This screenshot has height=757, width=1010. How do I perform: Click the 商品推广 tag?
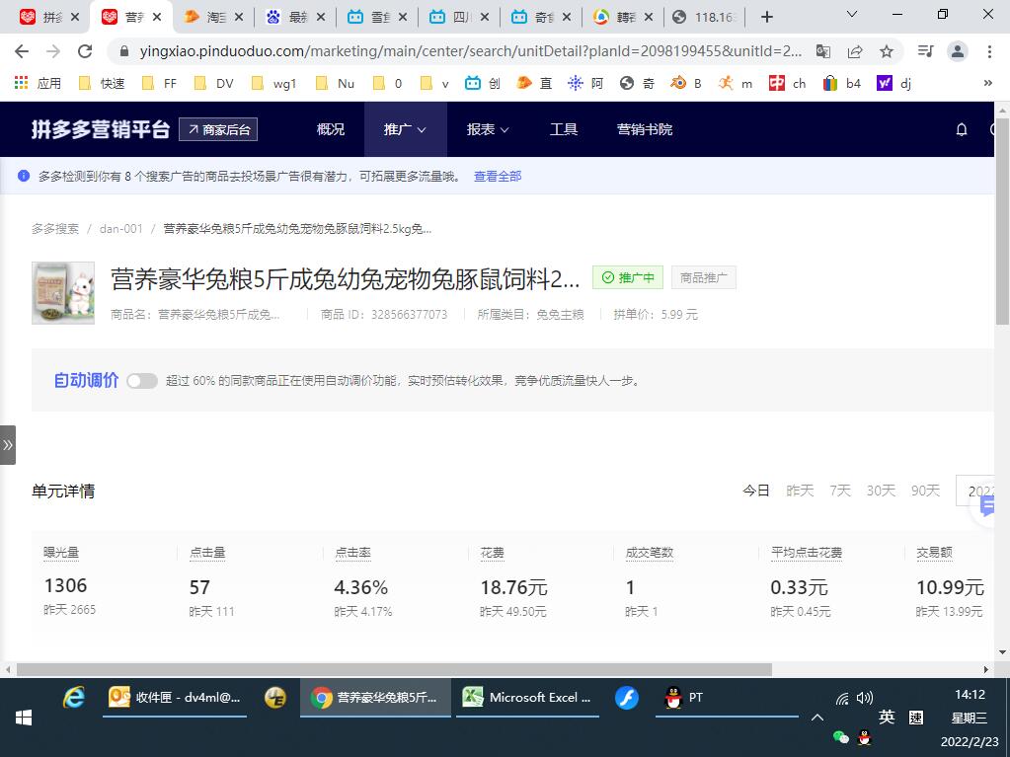click(703, 277)
